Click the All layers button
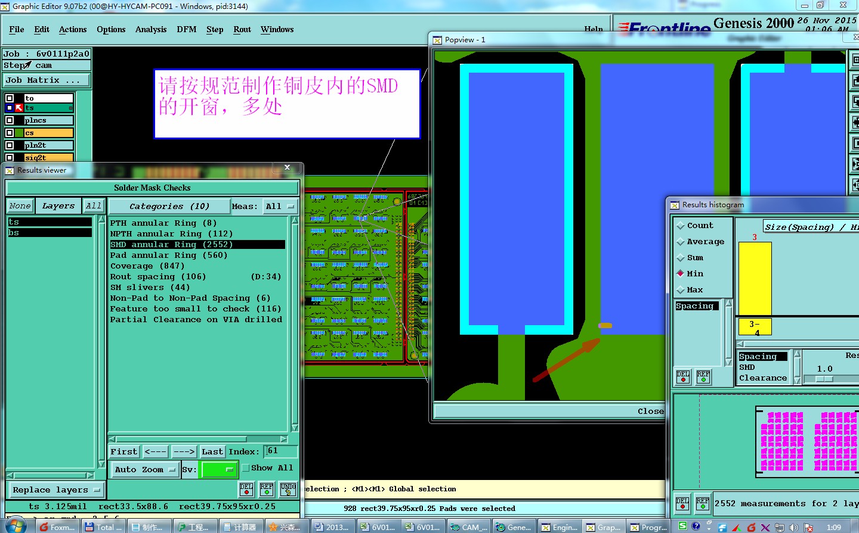859x533 pixels. coord(94,205)
